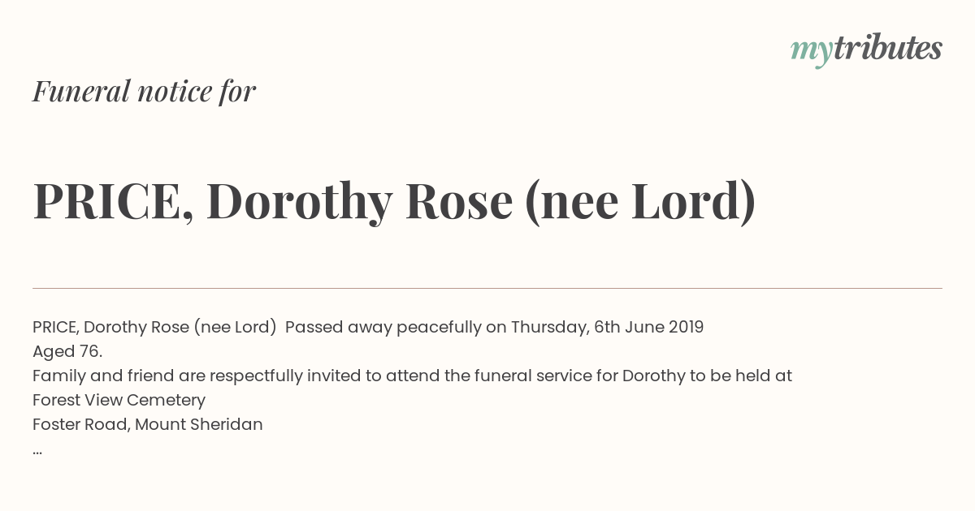Click the "Funeral notice for" heading
The image size is (975, 511).
(144, 91)
